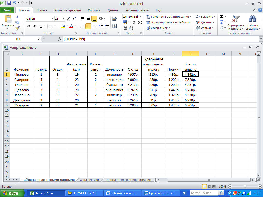The width and height of the screenshot is (263, 197).
Task: Click the AutoSum sigma icon
Action: [x=222, y=17]
